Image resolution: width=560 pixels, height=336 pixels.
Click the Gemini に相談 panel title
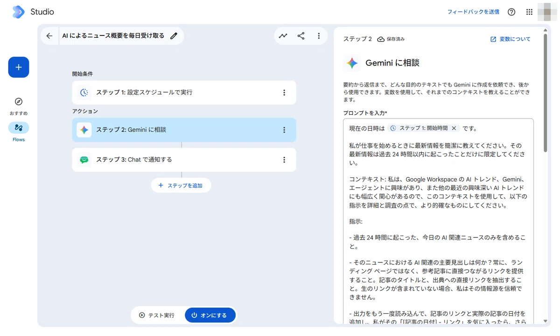392,63
